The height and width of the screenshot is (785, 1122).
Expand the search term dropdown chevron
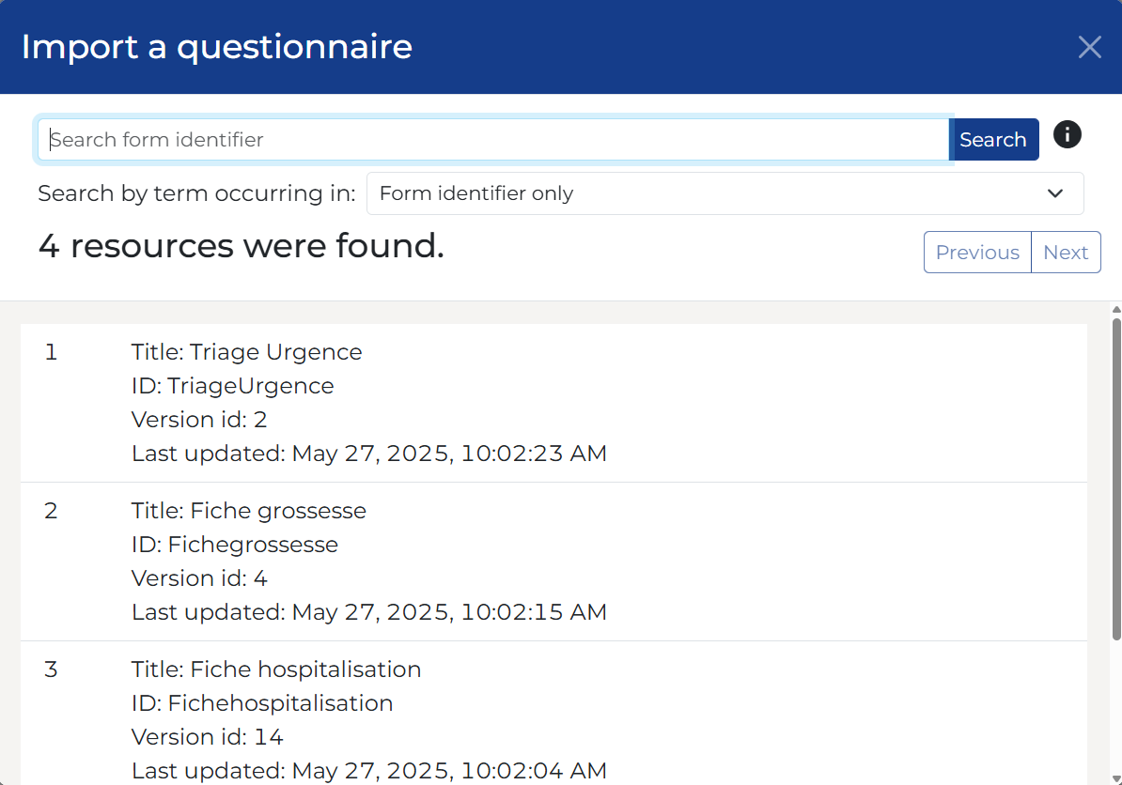[x=1055, y=193]
